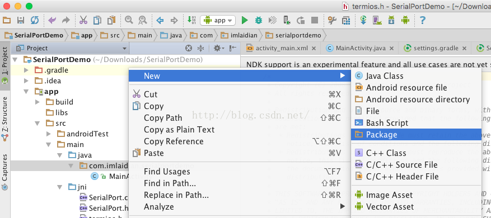
Task: Click the src breadcrumb
Action: (x=111, y=35)
